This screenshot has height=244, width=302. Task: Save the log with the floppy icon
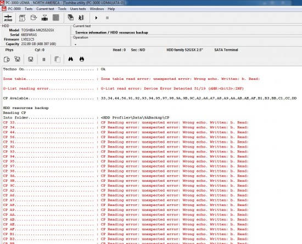[x=31, y=59]
